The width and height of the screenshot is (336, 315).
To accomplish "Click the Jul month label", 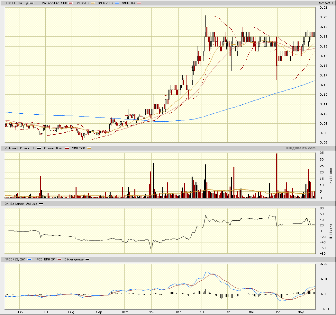I will (45, 312).
